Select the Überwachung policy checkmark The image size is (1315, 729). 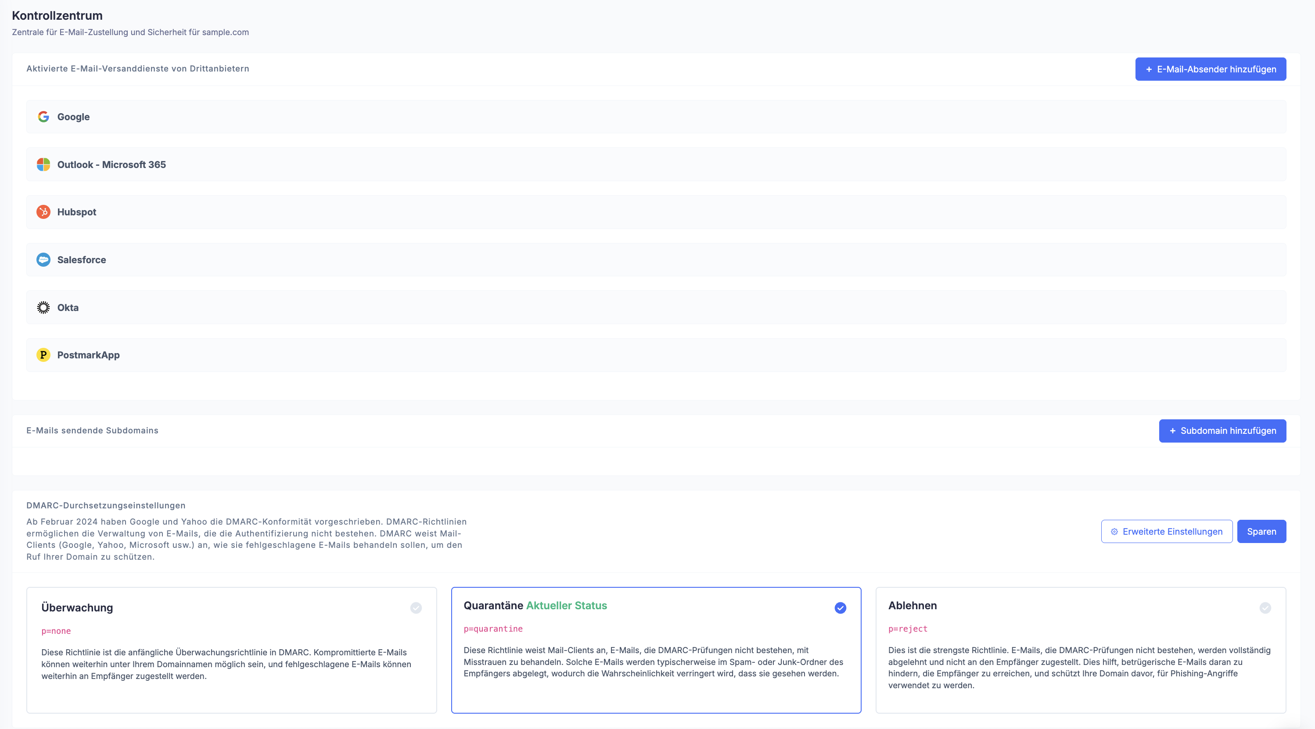416,607
